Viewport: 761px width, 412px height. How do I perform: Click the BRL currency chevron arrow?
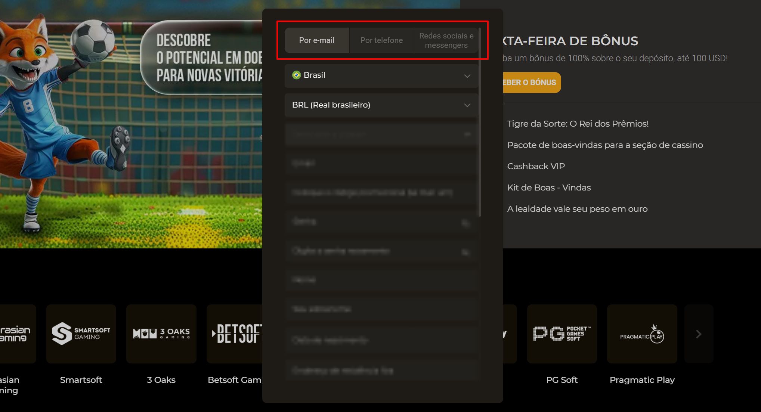pos(467,105)
